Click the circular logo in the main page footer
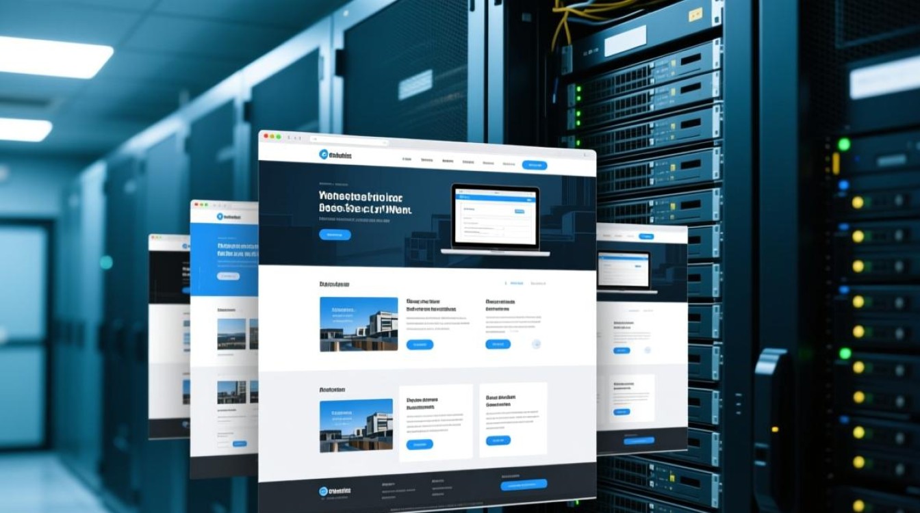 click(324, 490)
